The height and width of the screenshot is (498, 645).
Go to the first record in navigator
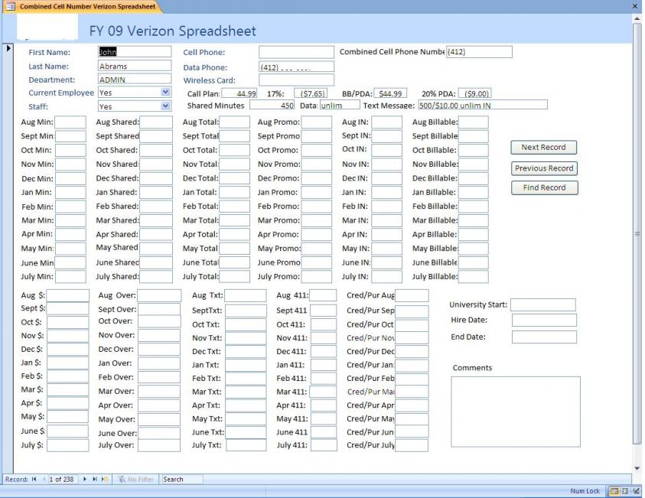[x=34, y=479]
